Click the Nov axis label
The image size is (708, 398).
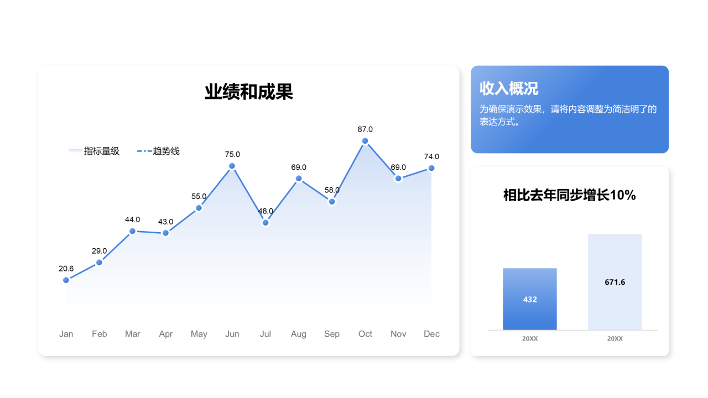(398, 334)
